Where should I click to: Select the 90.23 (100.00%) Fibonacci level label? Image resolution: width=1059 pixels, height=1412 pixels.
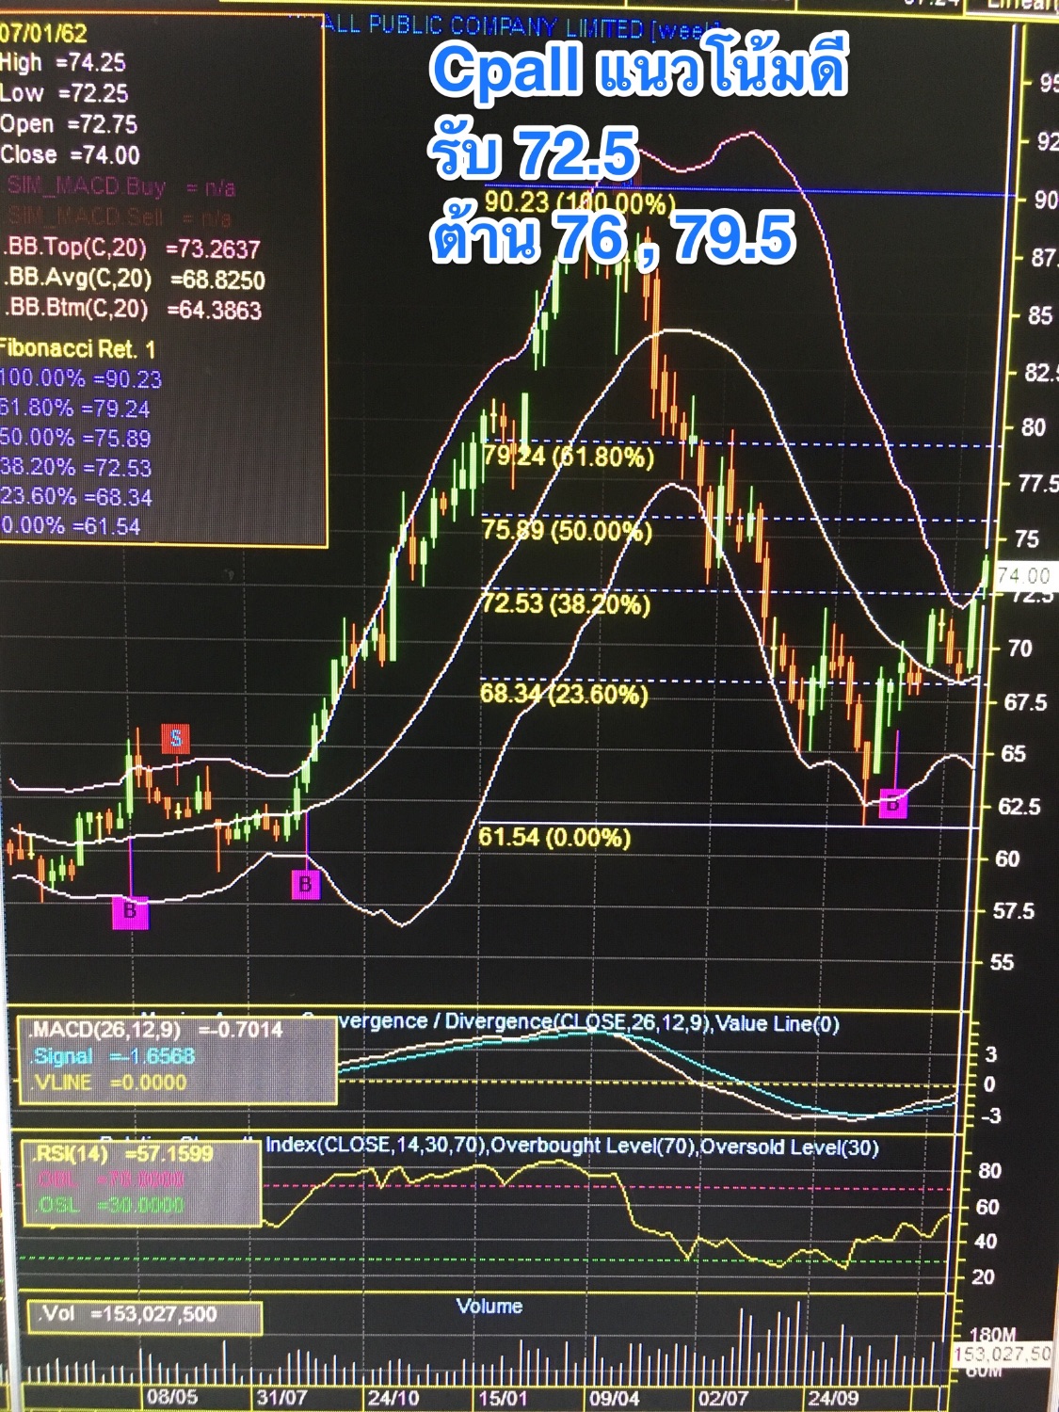[580, 202]
